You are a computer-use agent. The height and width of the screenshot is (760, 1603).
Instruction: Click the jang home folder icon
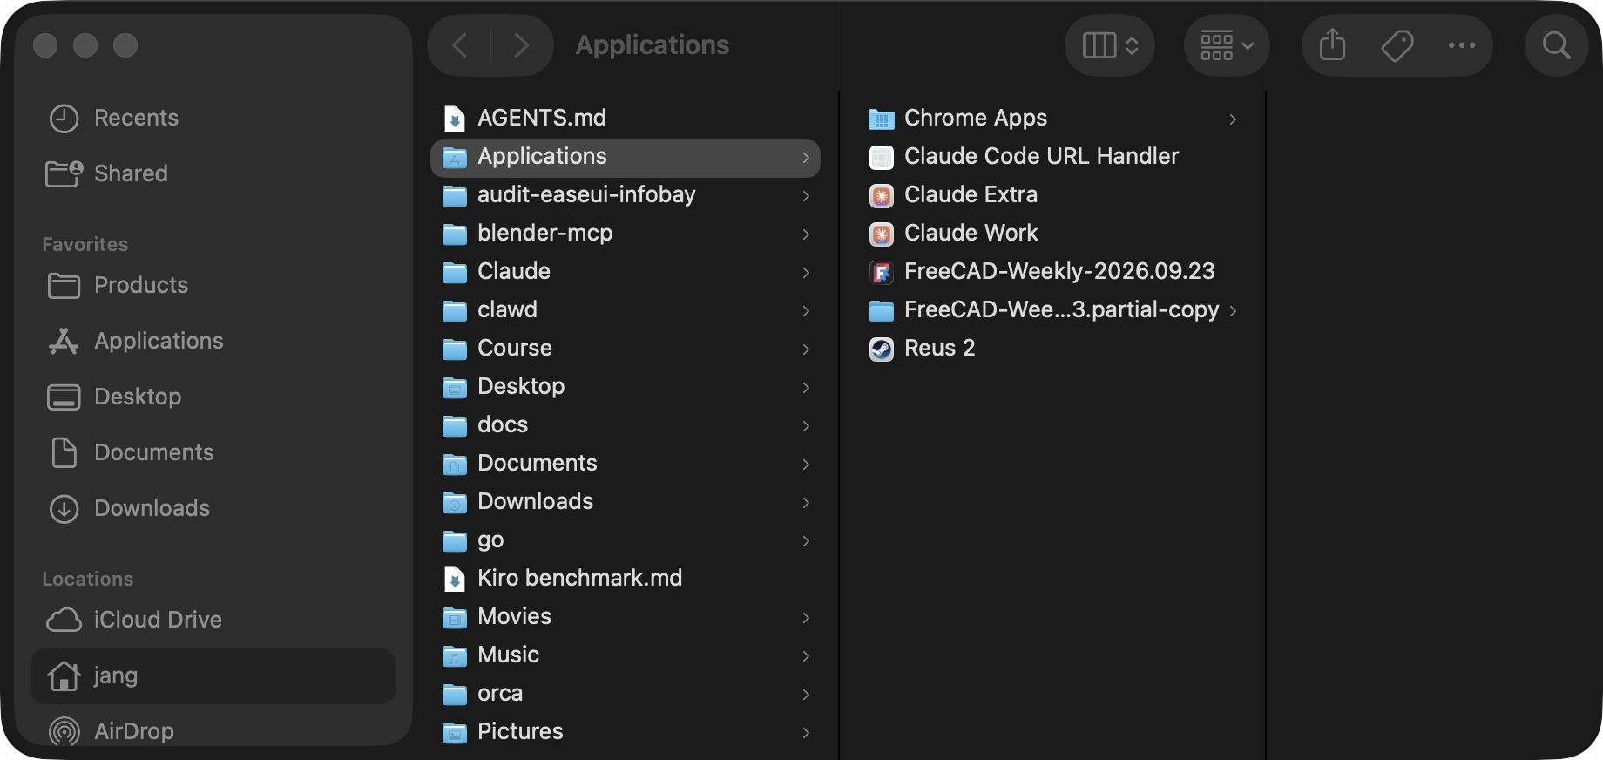tap(64, 675)
